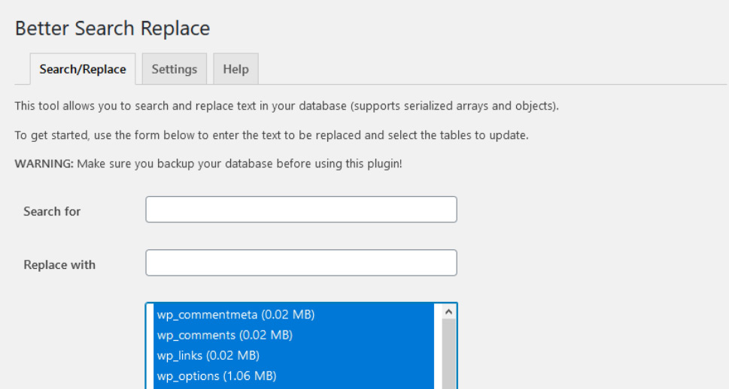Click the "To get started" instruction line
Image resolution: width=729 pixels, height=389 pixels.
coord(272,135)
